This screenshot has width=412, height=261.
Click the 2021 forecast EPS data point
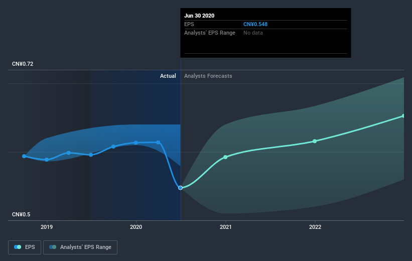coord(225,157)
